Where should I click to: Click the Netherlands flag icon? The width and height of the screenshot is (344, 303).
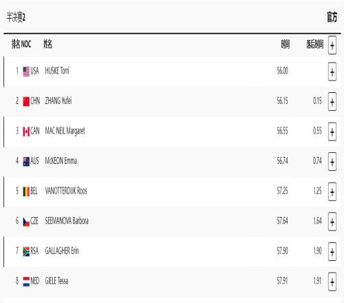click(26, 282)
